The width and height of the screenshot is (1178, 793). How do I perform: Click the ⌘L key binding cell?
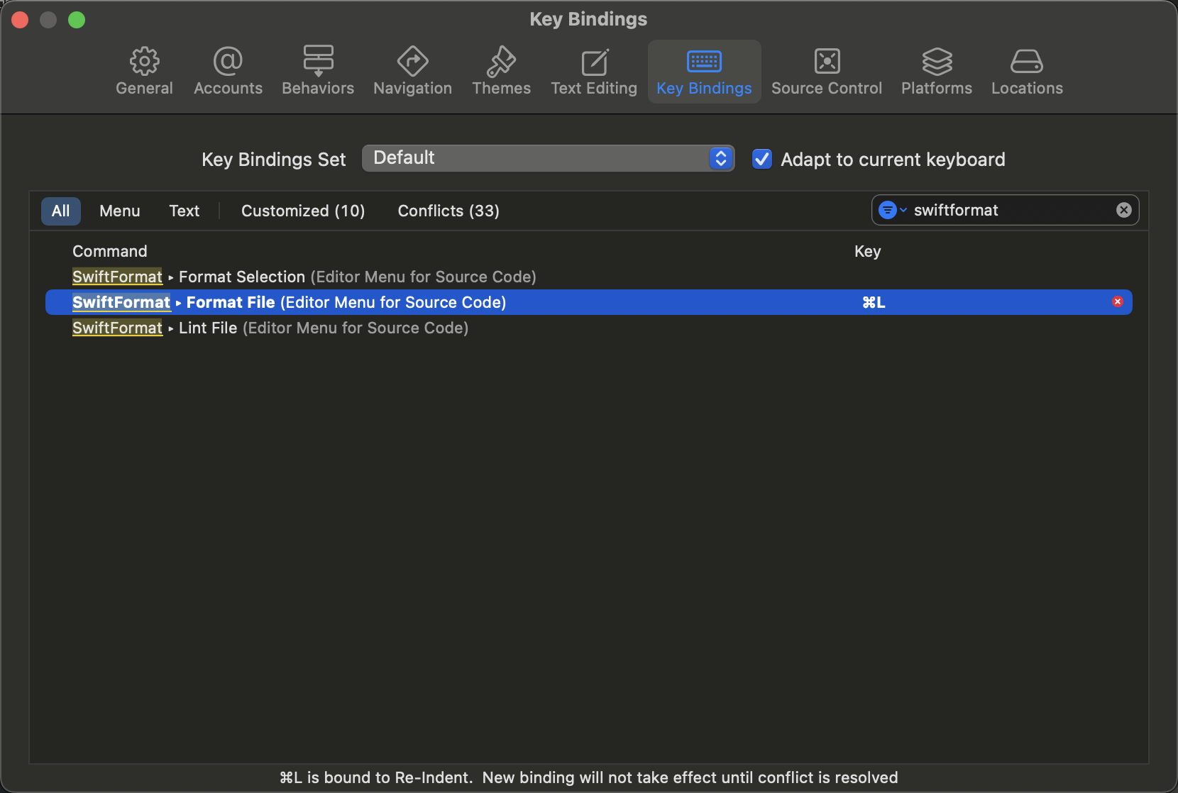[874, 302]
